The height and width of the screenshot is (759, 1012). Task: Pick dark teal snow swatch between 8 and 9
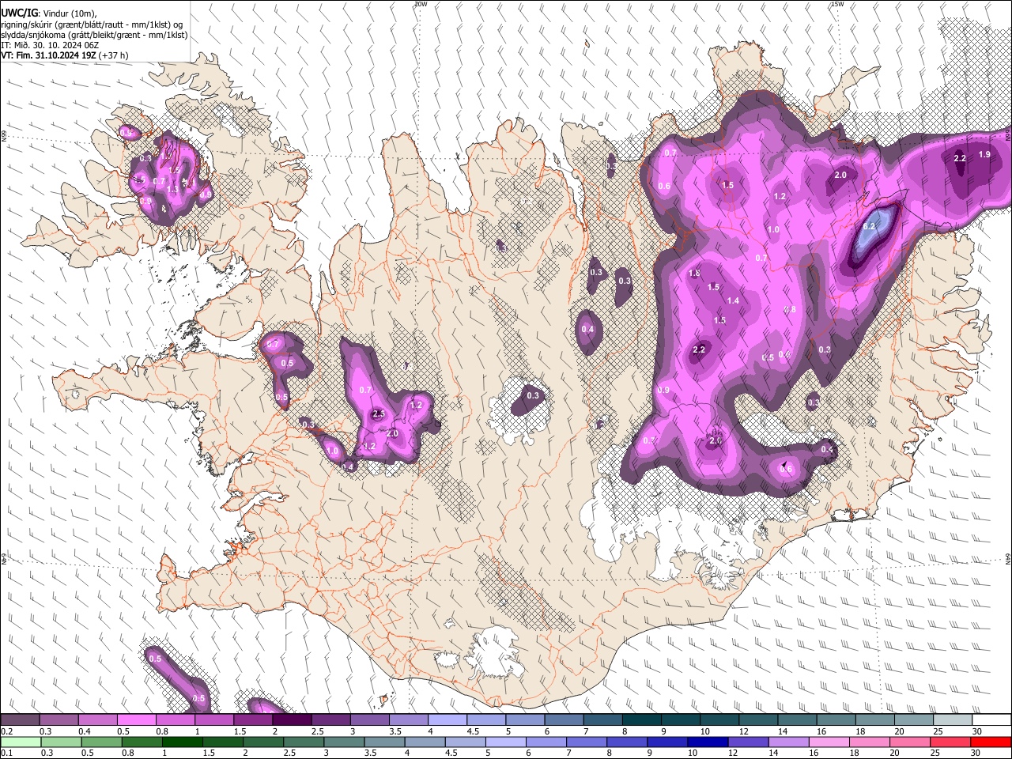point(641,720)
